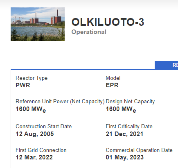
Task: Select the EPR model value
Action: click(x=112, y=85)
